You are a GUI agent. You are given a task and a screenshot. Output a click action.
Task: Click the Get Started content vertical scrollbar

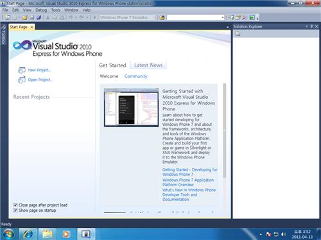[x=224, y=130]
